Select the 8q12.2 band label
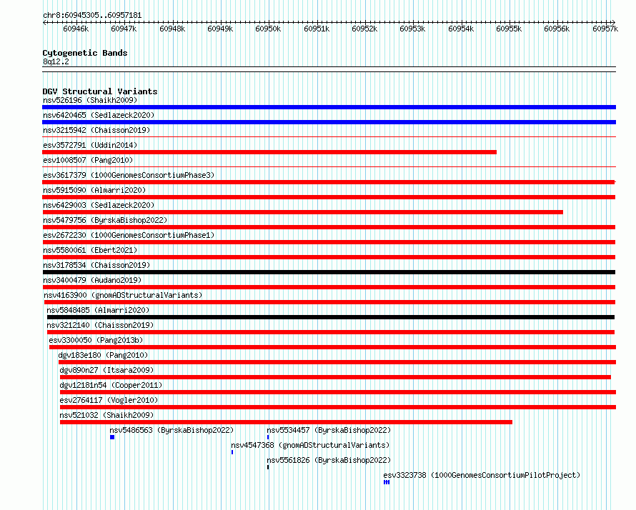Image resolution: width=636 pixels, height=510 pixels. pos(56,61)
